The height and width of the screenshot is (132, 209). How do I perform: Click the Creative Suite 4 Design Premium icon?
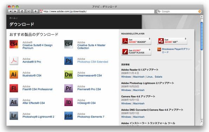[14, 44]
